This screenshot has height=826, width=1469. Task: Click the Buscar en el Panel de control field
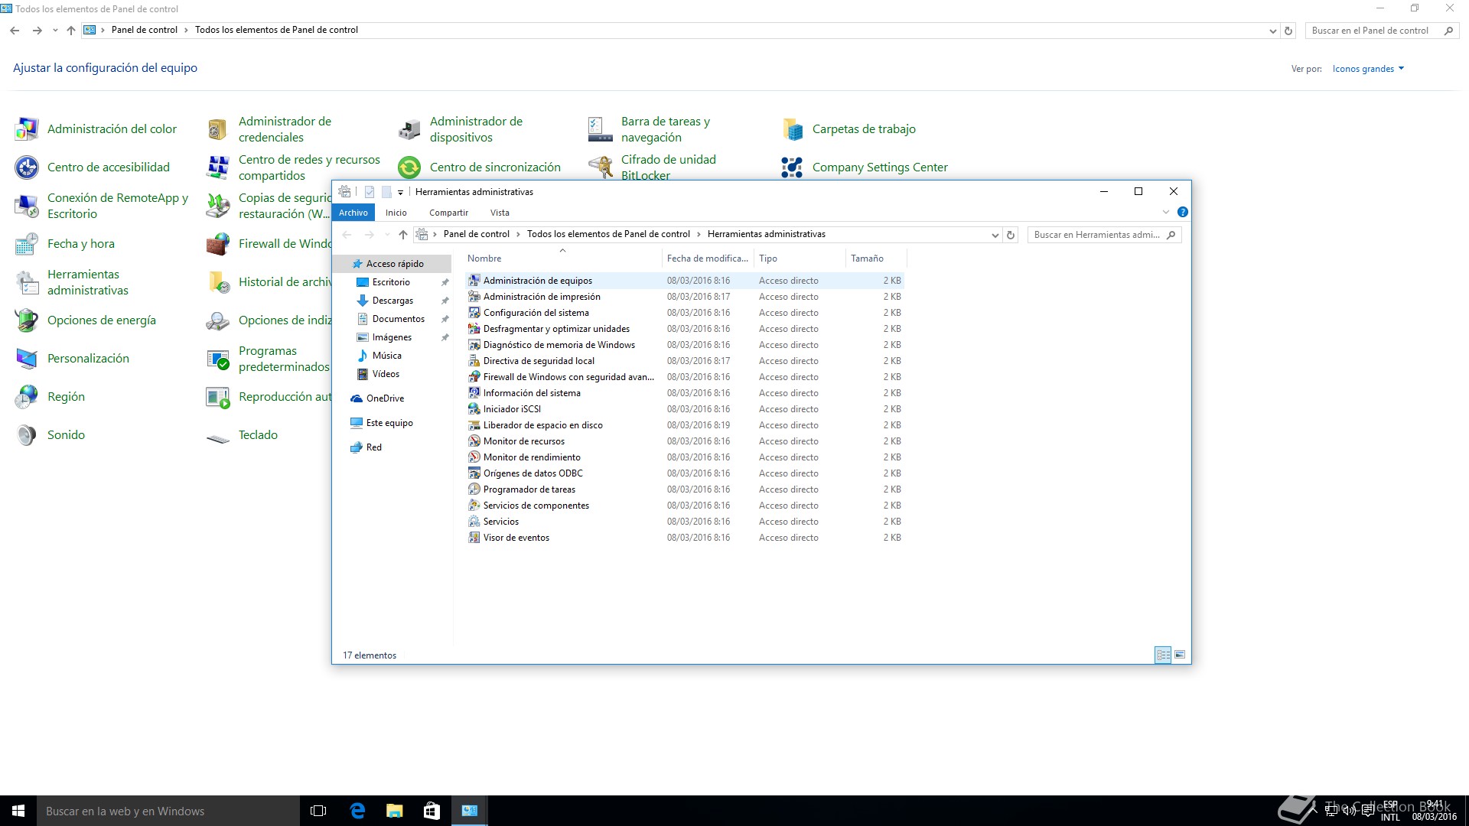(x=1381, y=31)
